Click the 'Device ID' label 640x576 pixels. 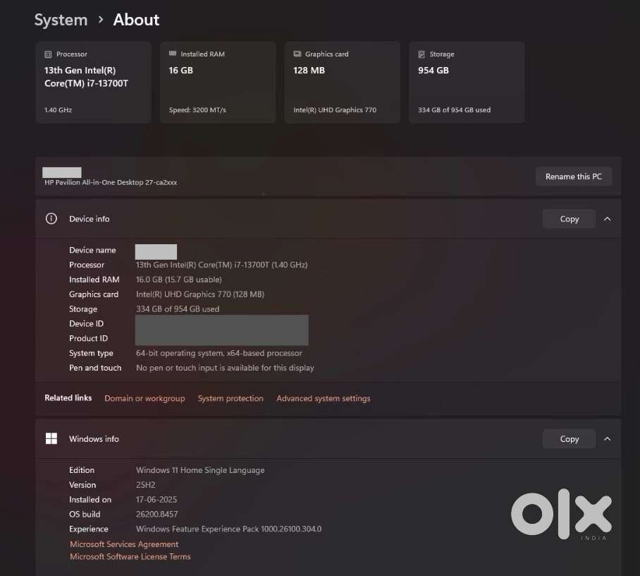coord(86,324)
